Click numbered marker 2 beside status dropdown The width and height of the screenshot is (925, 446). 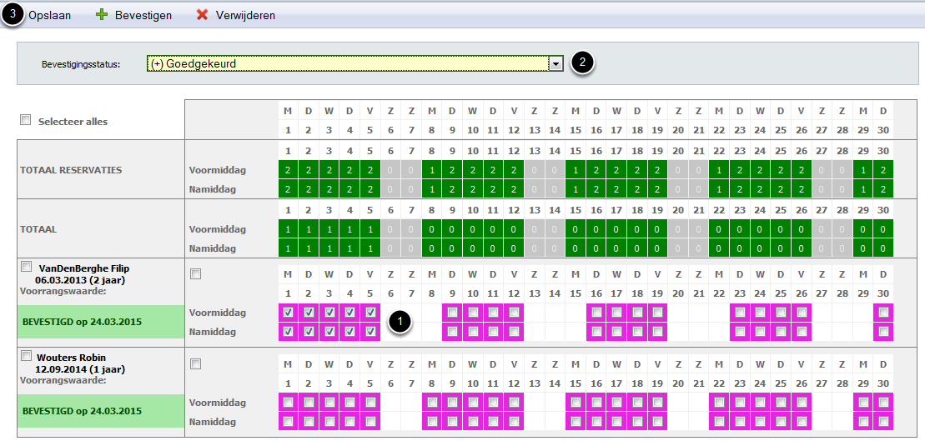click(583, 63)
